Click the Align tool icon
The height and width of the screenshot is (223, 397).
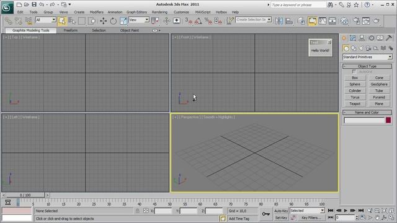pyautogui.click(x=289, y=20)
